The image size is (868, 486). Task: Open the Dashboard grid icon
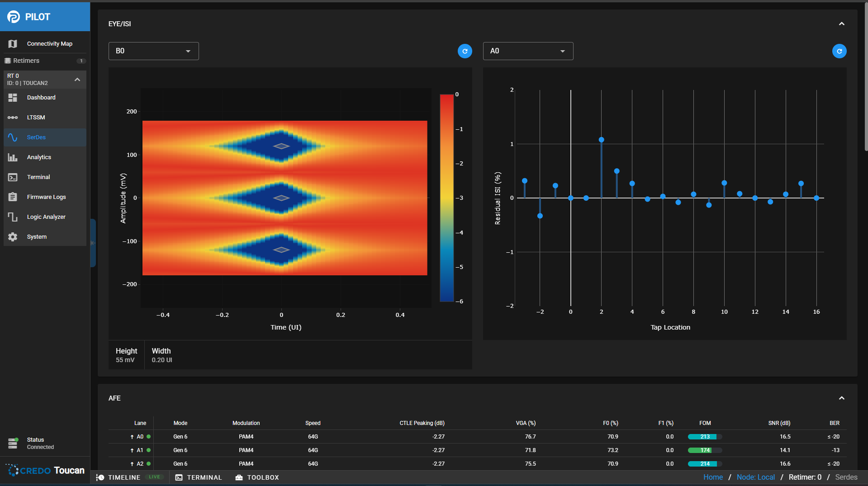[x=13, y=98]
